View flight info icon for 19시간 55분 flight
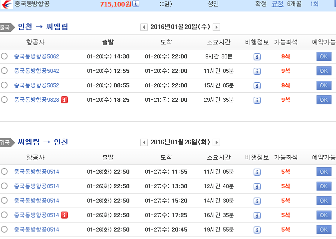This screenshot has width=336, height=239. pos(257,230)
